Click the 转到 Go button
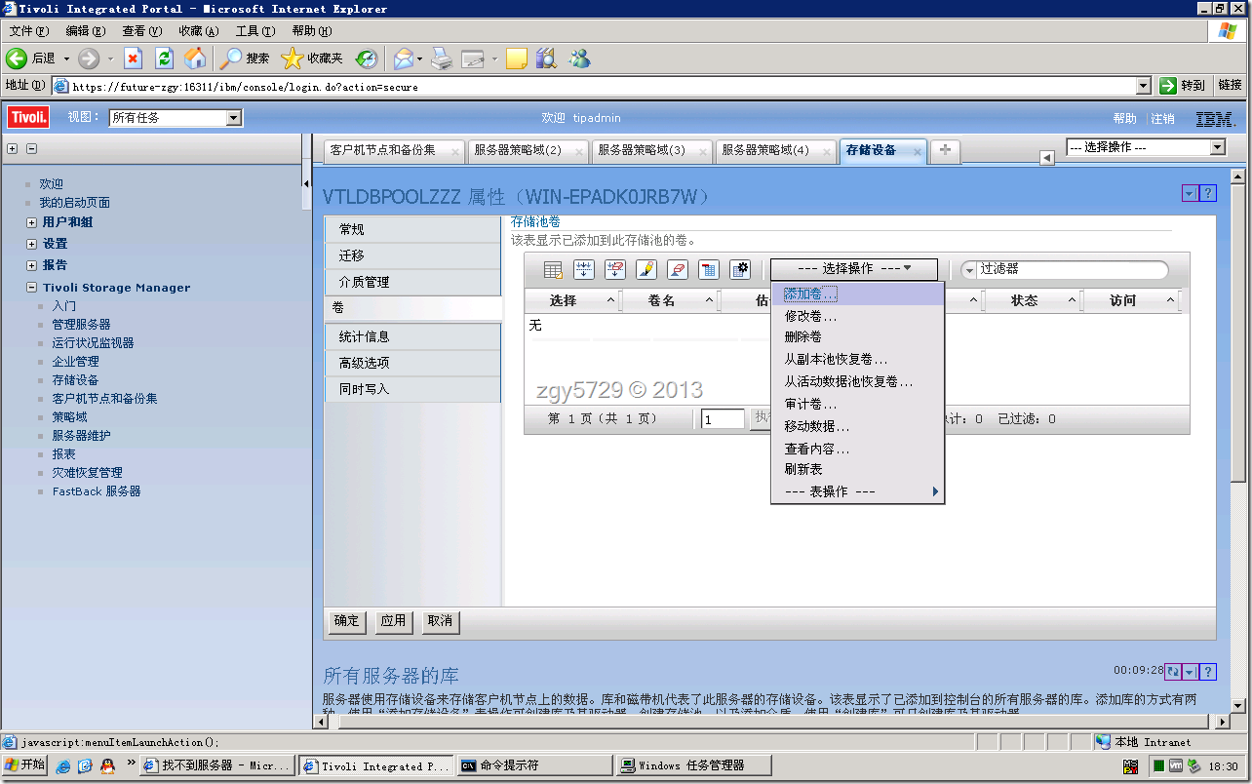This screenshot has height=784, width=1252. [x=1184, y=86]
